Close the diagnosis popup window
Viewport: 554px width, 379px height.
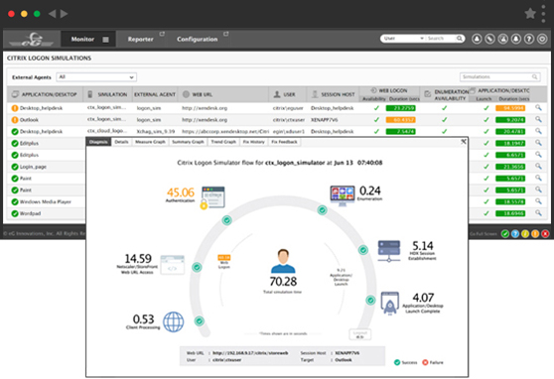pos(464,142)
